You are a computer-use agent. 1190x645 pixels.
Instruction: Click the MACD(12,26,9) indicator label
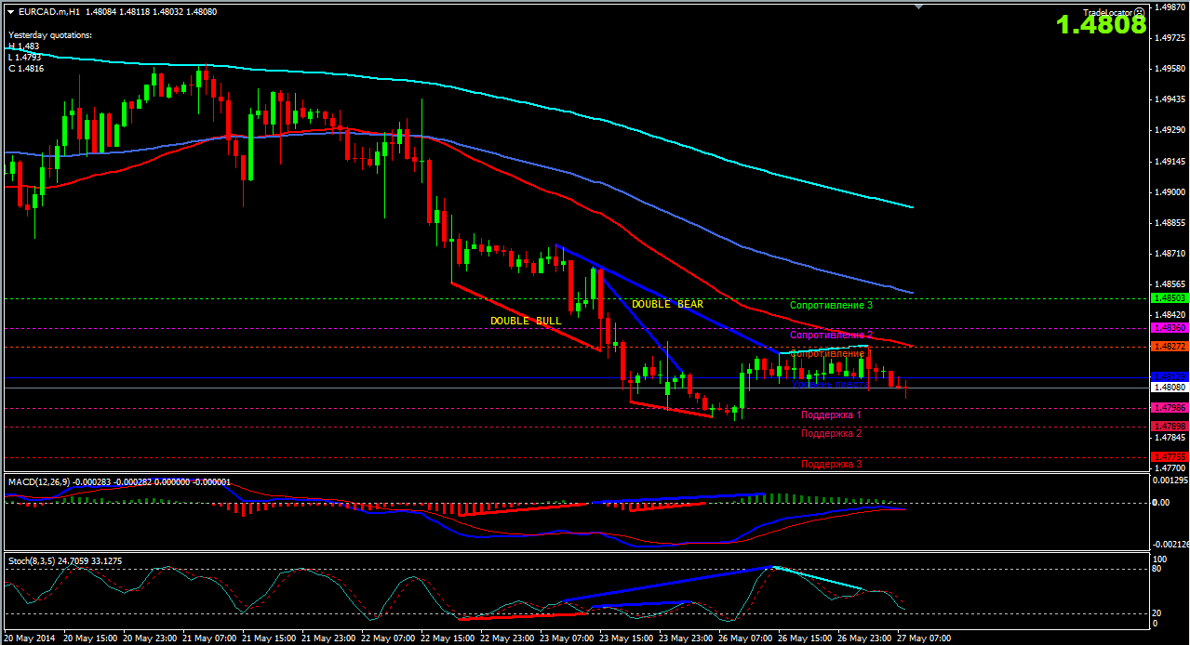(41, 482)
